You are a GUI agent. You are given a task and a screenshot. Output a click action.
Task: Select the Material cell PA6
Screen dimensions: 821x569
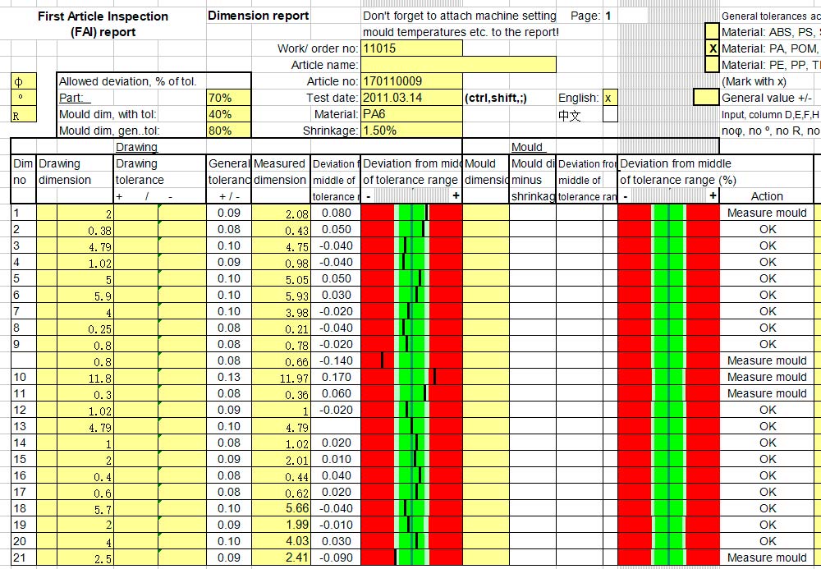[411, 114]
